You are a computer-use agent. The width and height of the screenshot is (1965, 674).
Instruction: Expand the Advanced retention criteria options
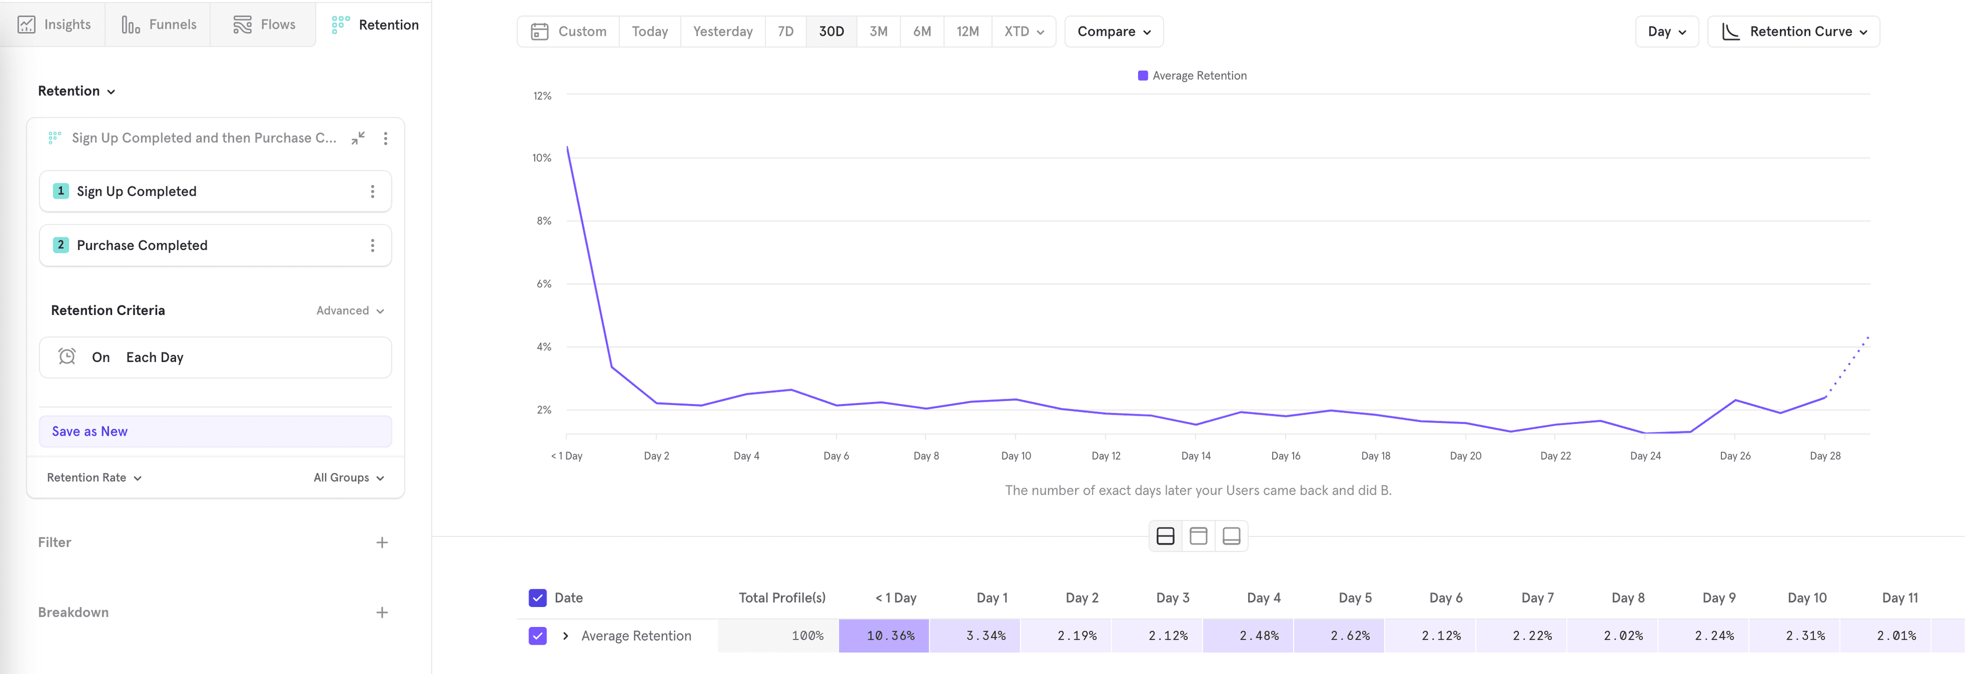coord(348,310)
